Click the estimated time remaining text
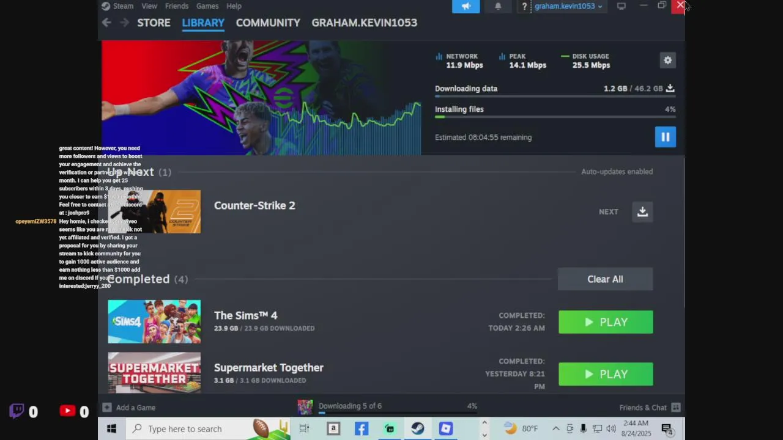 pos(483,137)
